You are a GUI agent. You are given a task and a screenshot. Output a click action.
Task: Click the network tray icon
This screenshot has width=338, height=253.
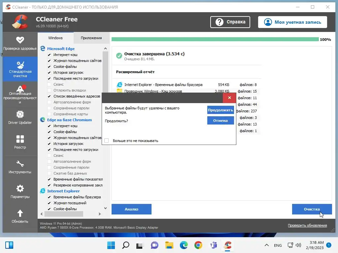[x=290, y=245]
